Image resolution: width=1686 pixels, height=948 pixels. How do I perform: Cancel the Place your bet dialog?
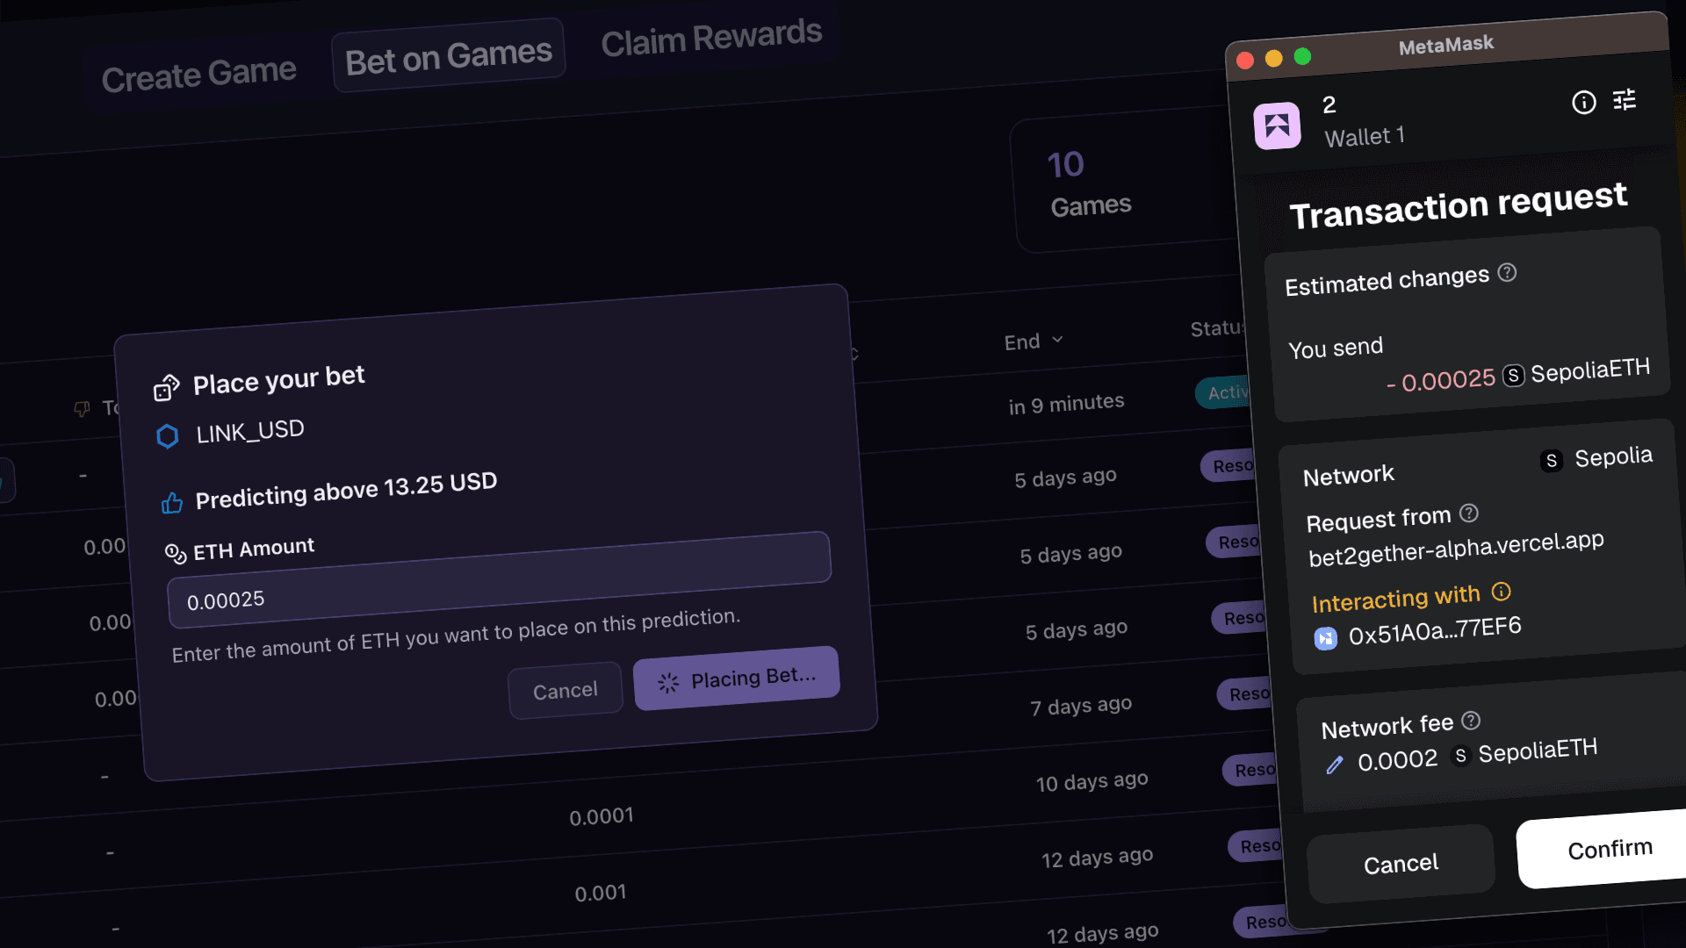[565, 691]
